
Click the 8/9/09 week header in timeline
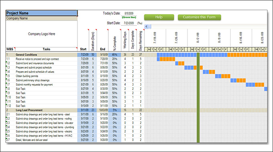[219, 38]
